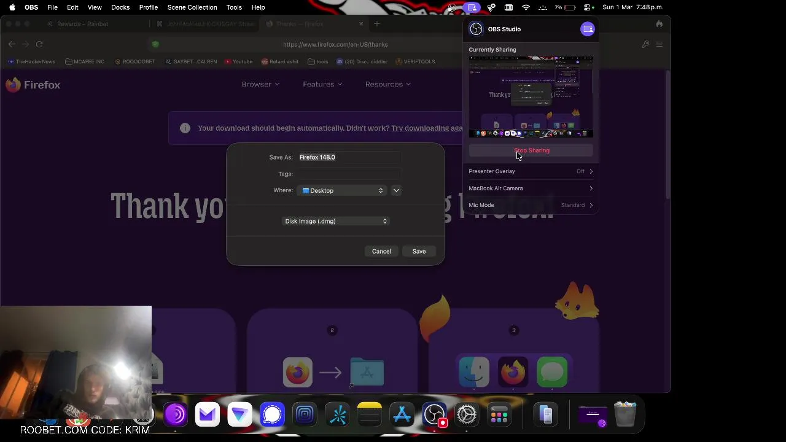The height and width of the screenshot is (442, 786).
Task: Click the VPN shield menu bar icon
Action: pyautogui.click(x=491, y=7)
